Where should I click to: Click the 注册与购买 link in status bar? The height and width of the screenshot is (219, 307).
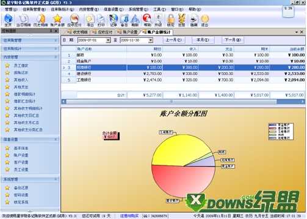(129, 216)
